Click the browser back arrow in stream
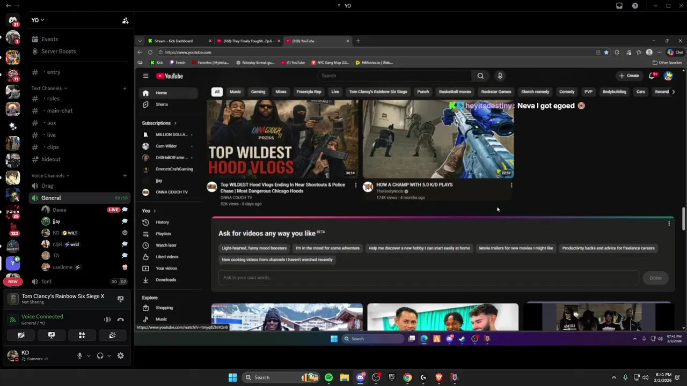The width and height of the screenshot is (687, 386). tap(140, 52)
